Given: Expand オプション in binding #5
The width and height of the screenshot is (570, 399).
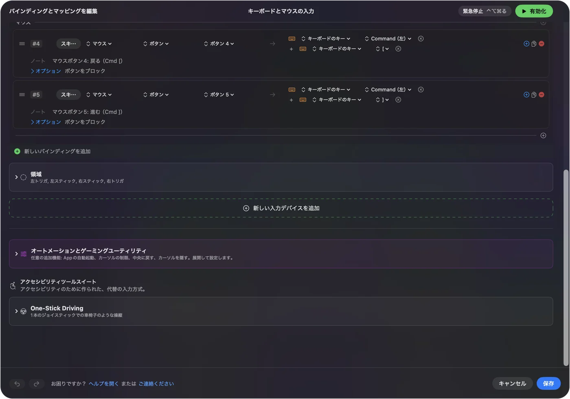Looking at the screenshot, I should coord(46,122).
